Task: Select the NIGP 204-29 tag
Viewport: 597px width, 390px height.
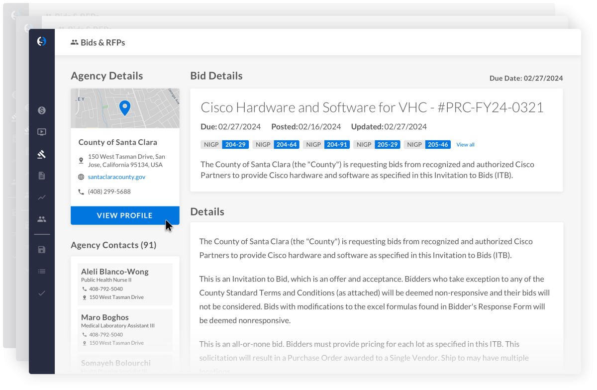Action: [225, 145]
